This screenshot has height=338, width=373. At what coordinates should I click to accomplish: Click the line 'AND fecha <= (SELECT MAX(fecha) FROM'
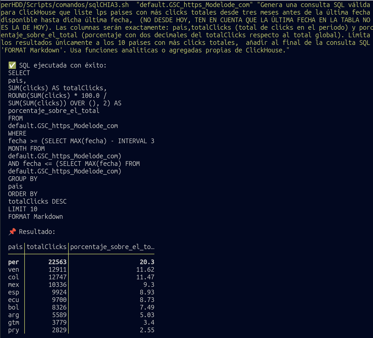74,164
